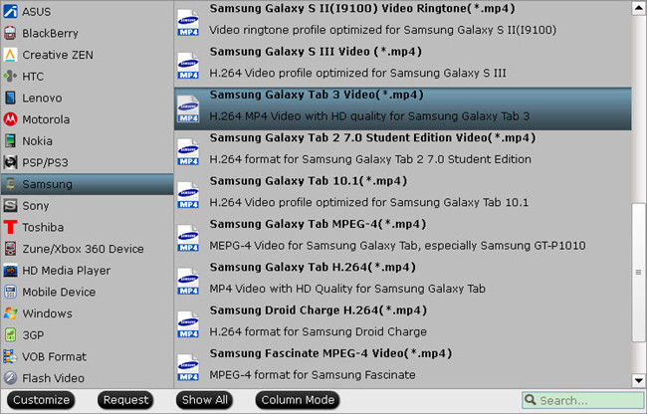Select the Sony category label
The width and height of the screenshot is (647, 414).
click(x=36, y=205)
